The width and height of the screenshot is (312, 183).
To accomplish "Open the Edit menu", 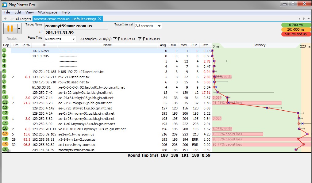I will [x=18, y=12].
